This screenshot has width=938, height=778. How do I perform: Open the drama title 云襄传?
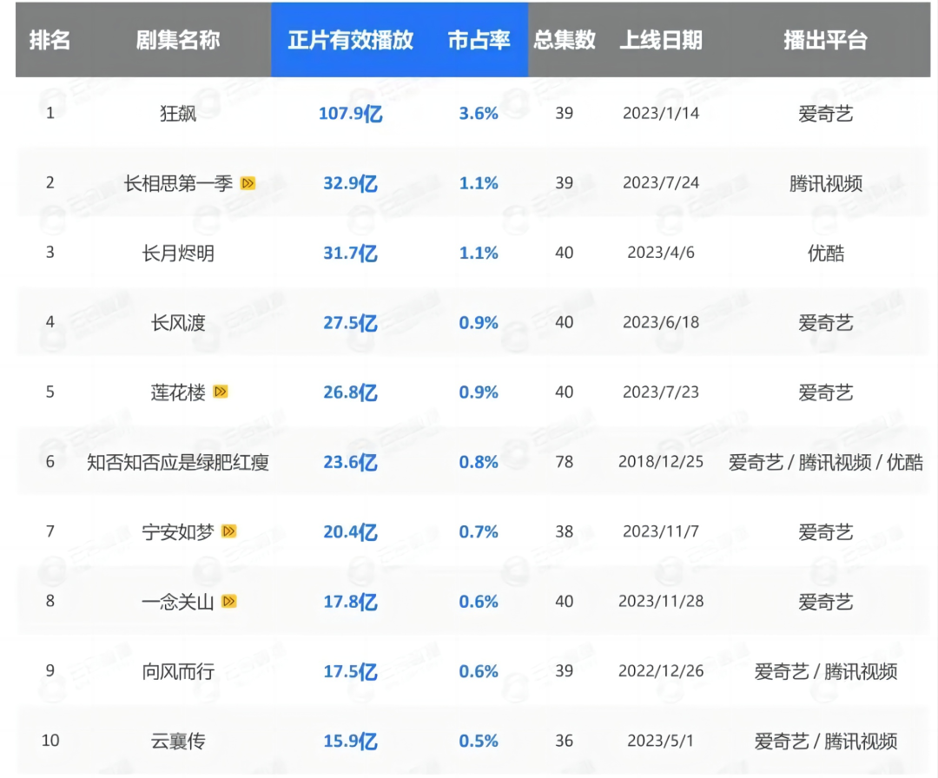click(x=178, y=741)
